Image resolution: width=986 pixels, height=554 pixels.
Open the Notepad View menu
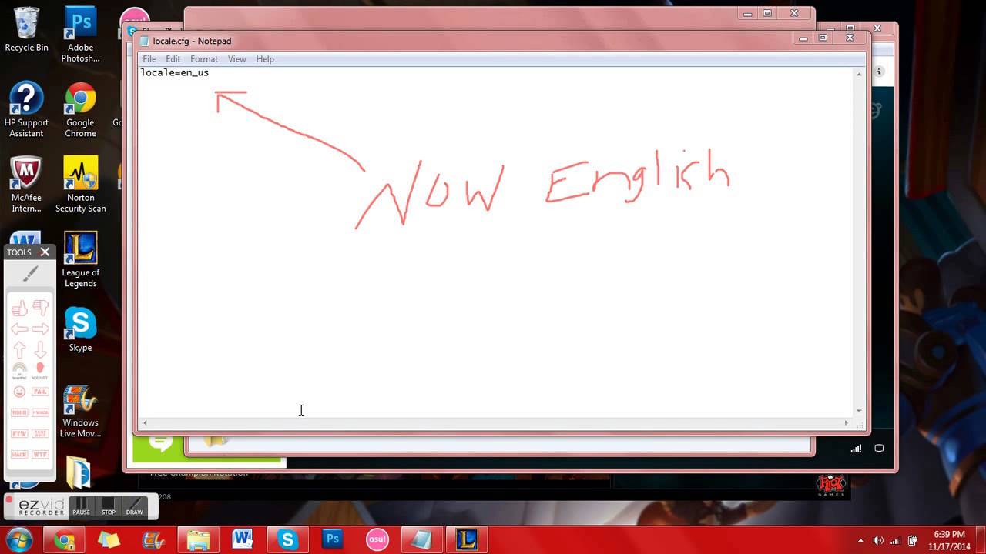pyautogui.click(x=236, y=58)
